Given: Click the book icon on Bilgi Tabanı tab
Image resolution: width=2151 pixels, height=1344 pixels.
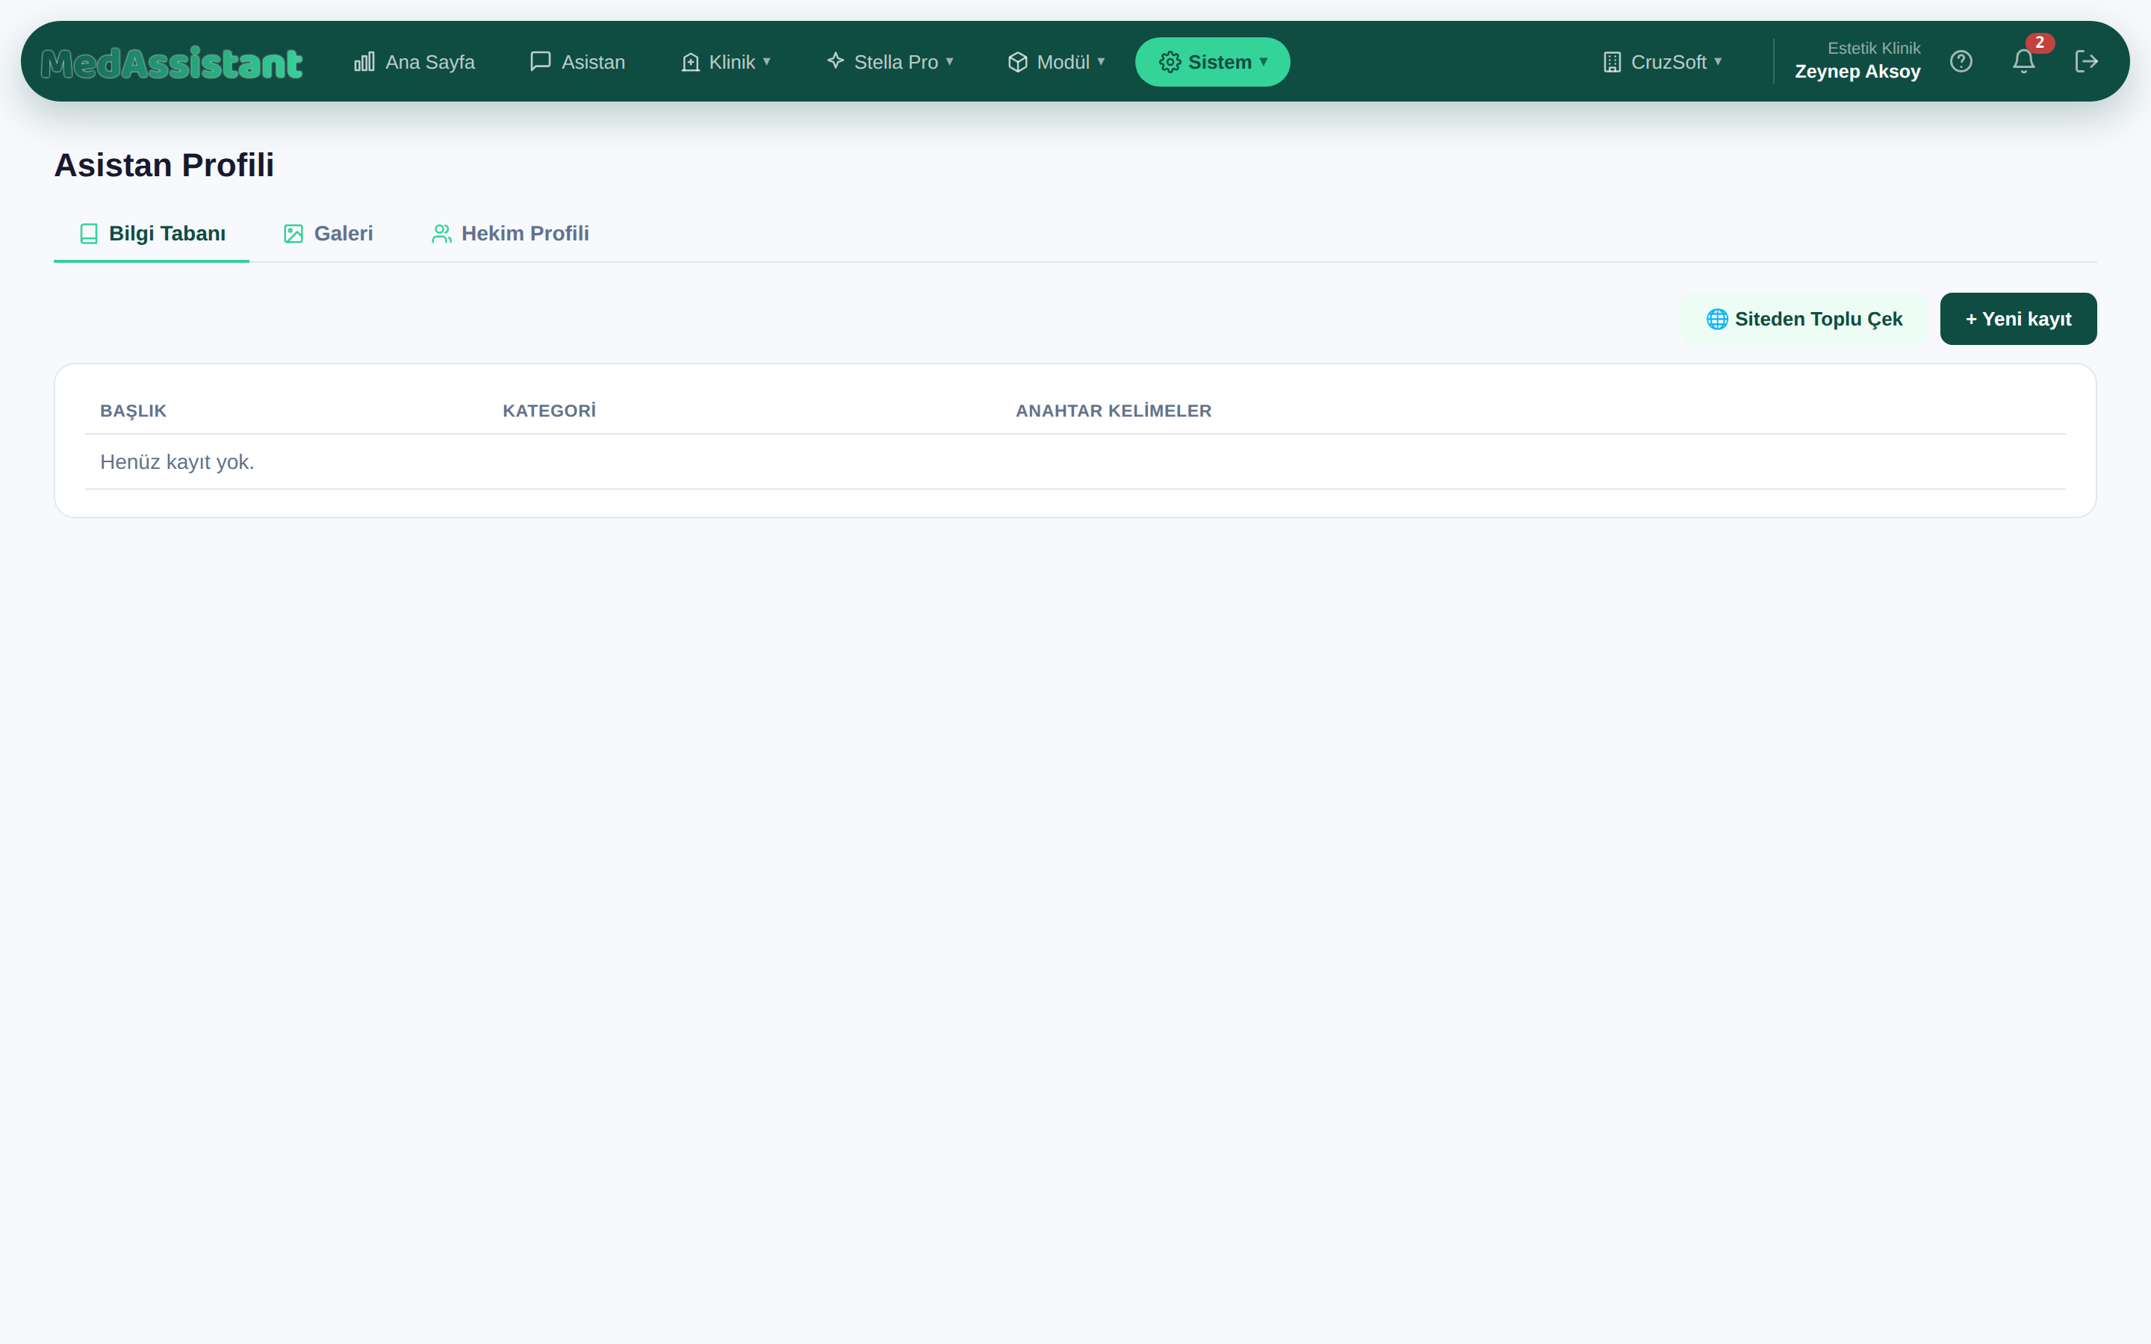Looking at the screenshot, I should coord(89,234).
